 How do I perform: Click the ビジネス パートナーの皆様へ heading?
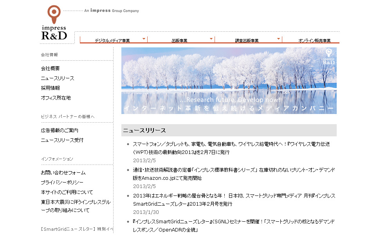(x=68, y=117)
